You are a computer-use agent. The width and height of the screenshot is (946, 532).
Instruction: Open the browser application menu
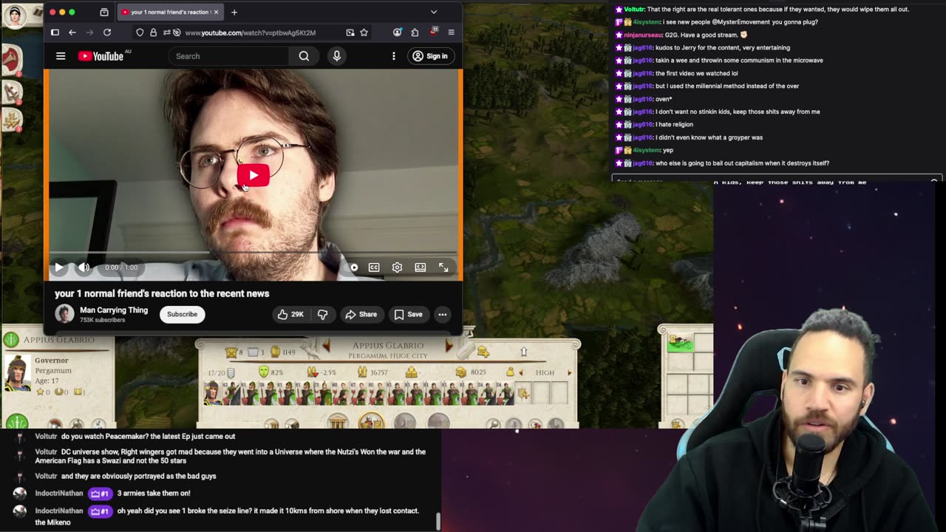click(x=451, y=33)
